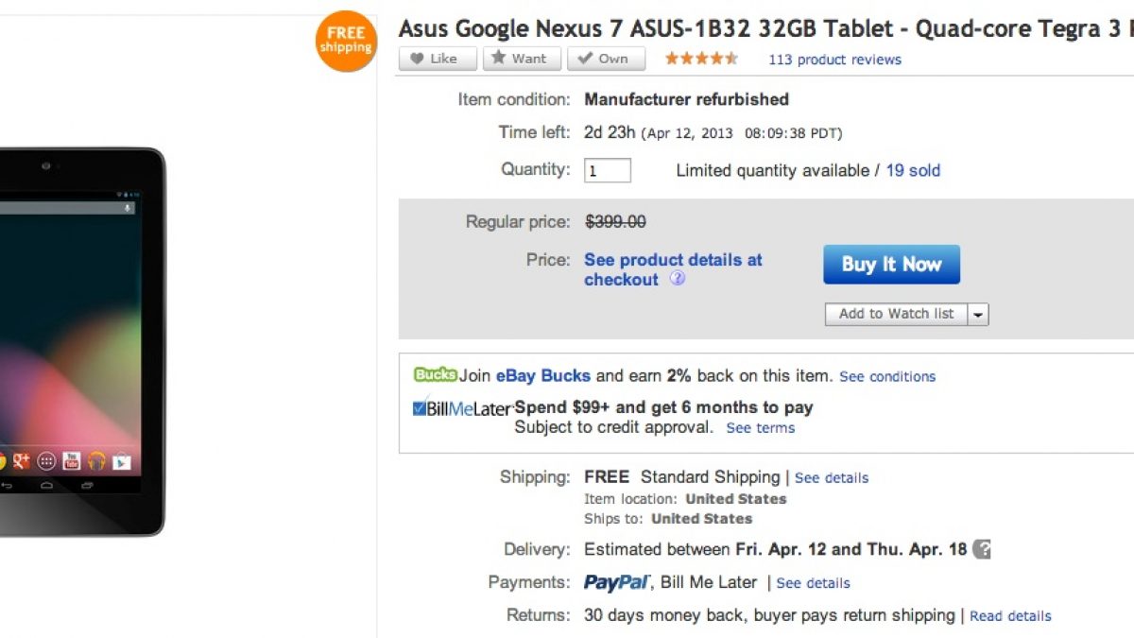The width and height of the screenshot is (1134, 638).
Task: Click the help icon beside checkout price
Action: pos(677,279)
